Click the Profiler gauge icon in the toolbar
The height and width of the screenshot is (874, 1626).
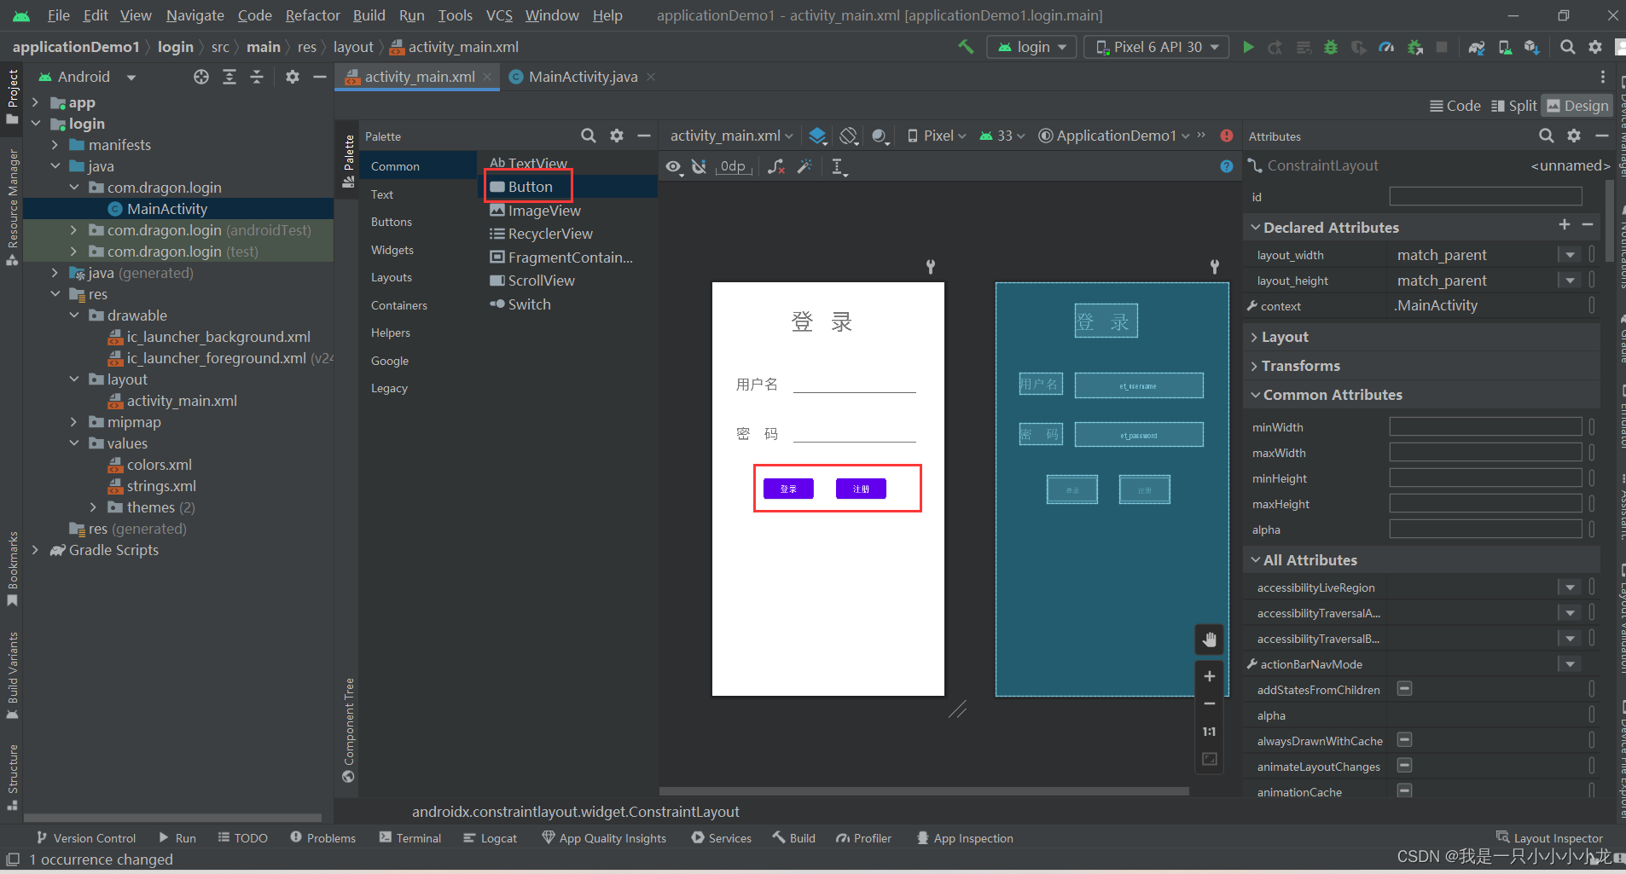1387,47
